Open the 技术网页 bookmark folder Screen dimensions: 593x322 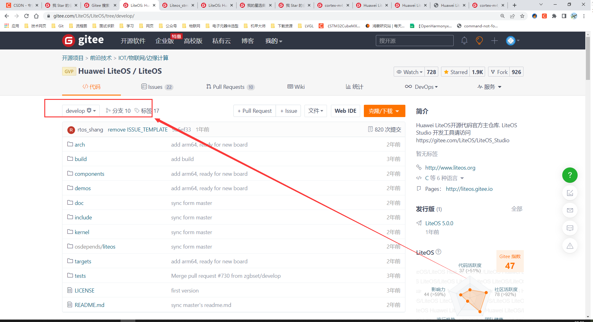click(x=35, y=26)
